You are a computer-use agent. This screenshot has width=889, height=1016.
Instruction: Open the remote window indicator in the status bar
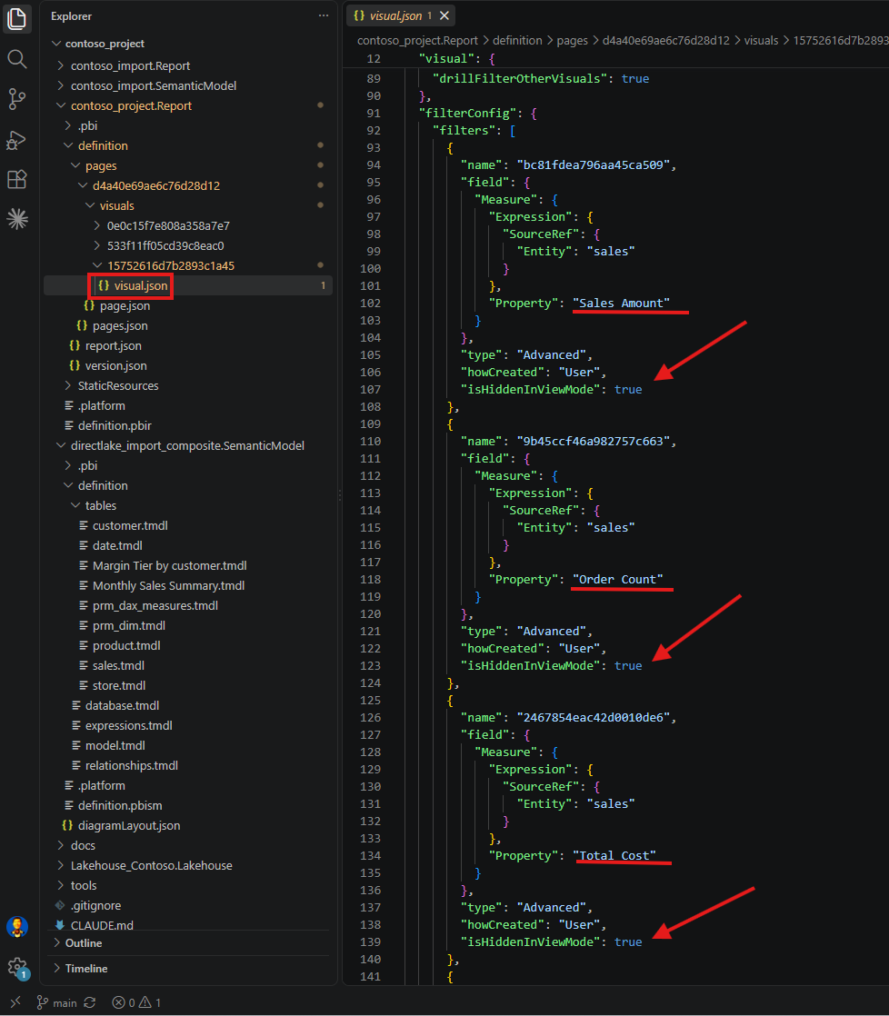point(15,1002)
